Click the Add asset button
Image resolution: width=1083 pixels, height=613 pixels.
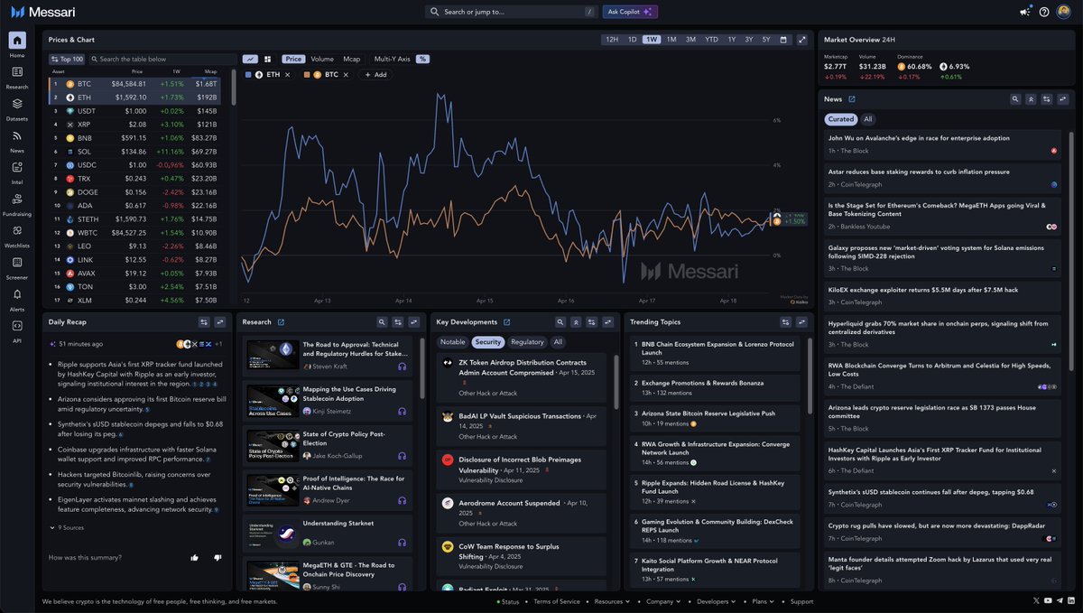click(x=375, y=75)
